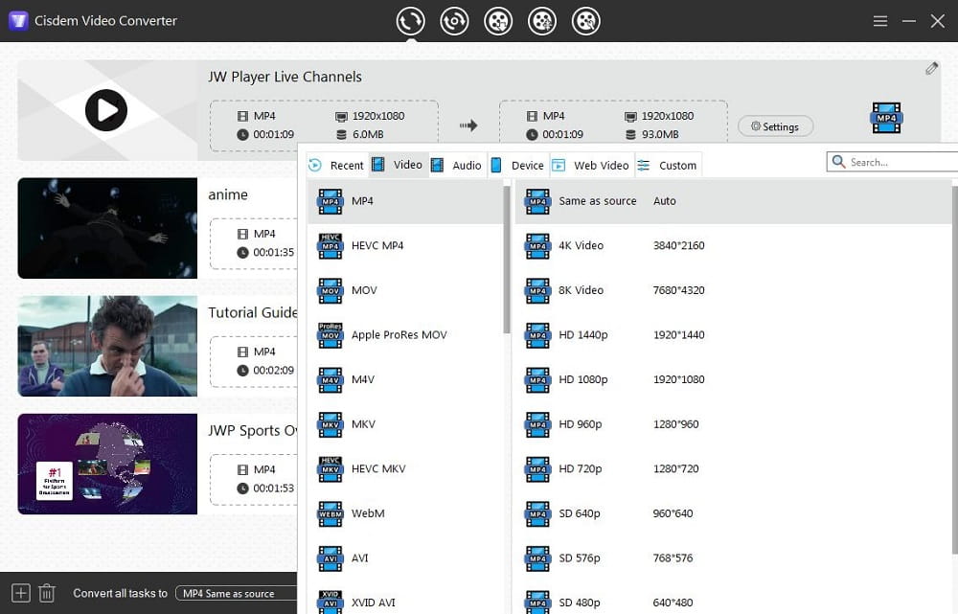
Task: Switch to the Web Video tab
Action: pyautogui.click(x=591, y=165)
